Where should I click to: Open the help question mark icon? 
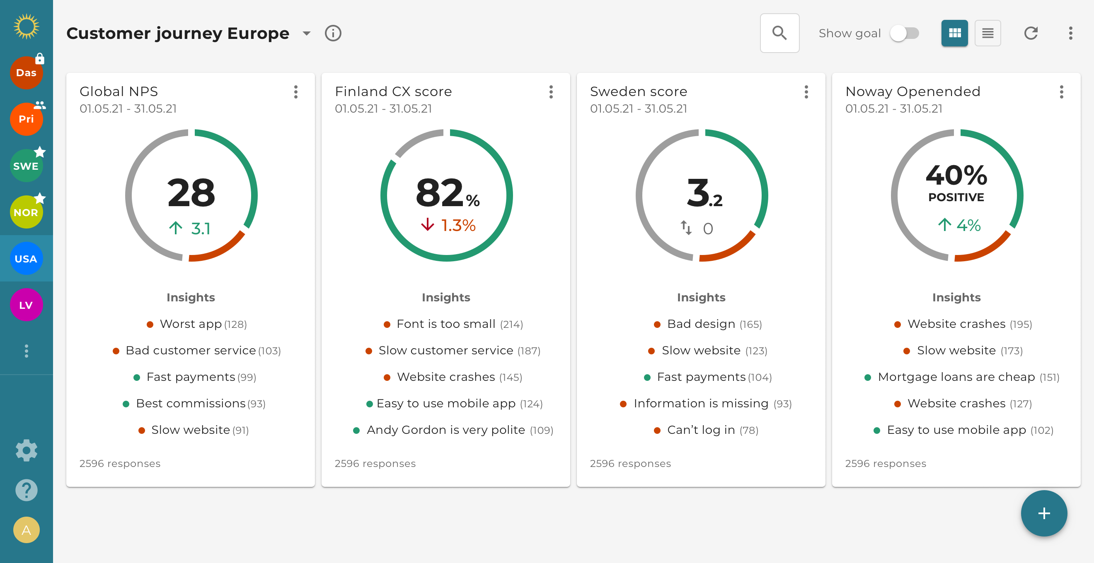(x=27, y=490)
